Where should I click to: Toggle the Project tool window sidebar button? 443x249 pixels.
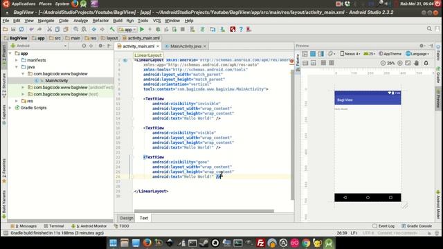pyautogui.click(x=3, y=55)
